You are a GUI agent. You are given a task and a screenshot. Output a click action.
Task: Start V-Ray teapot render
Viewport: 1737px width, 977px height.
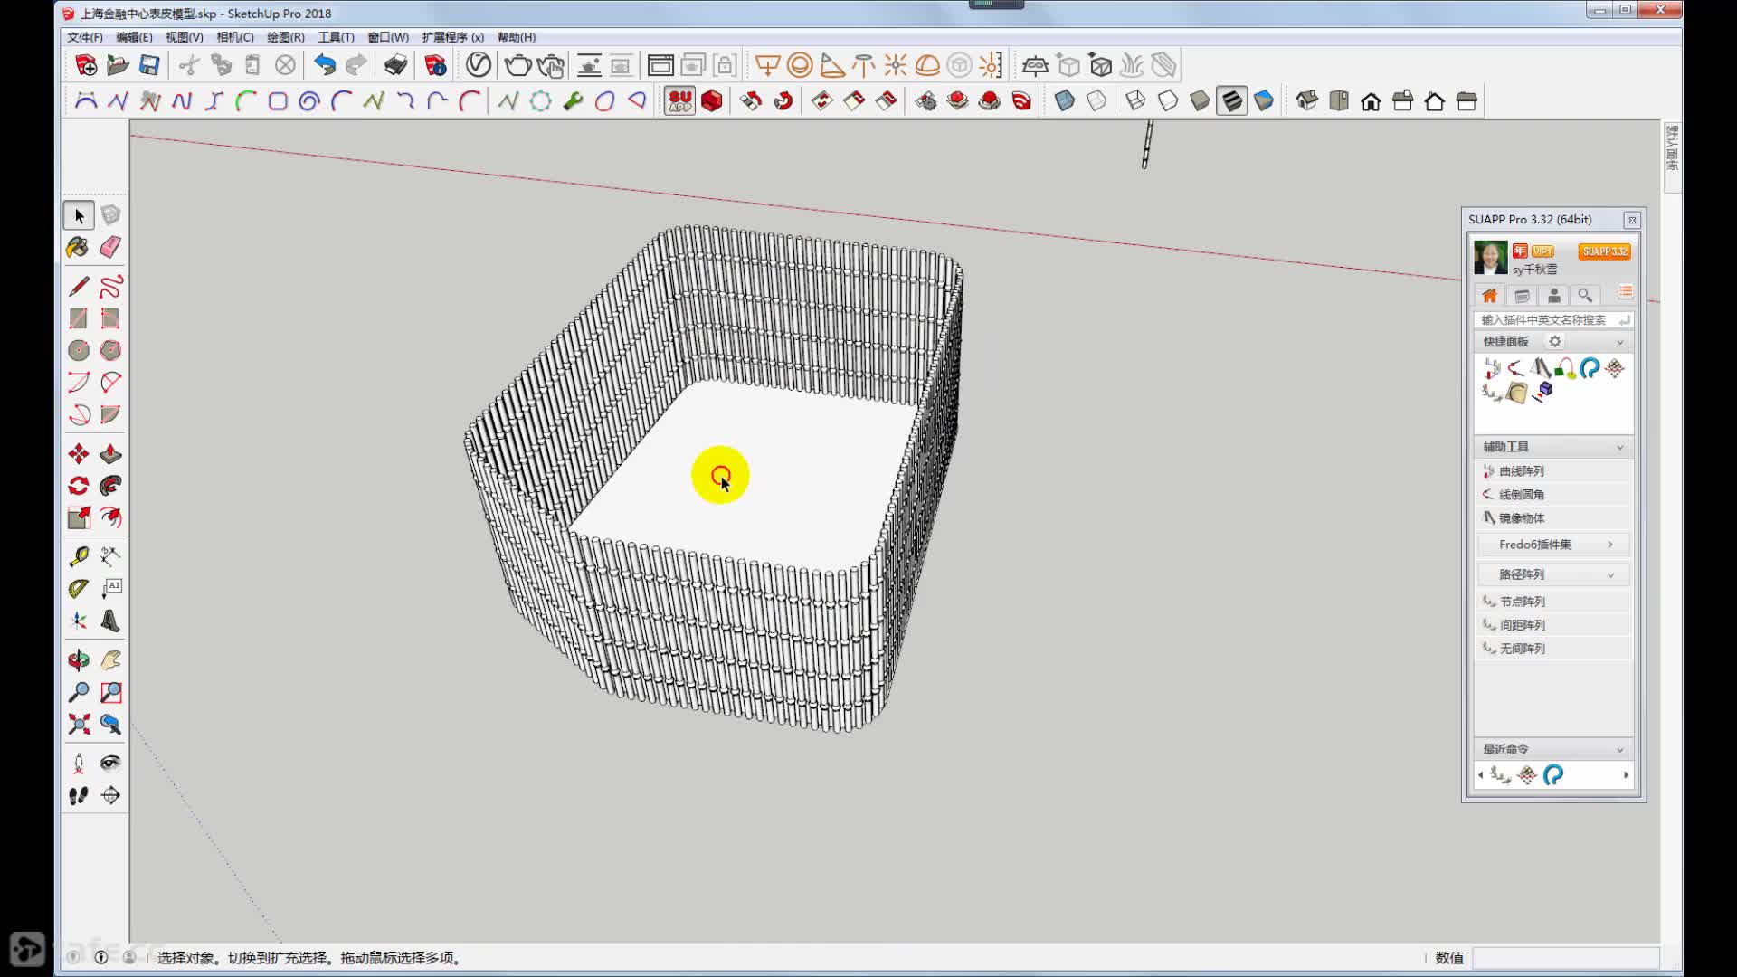pyautogui.click(x=517, y=65)
